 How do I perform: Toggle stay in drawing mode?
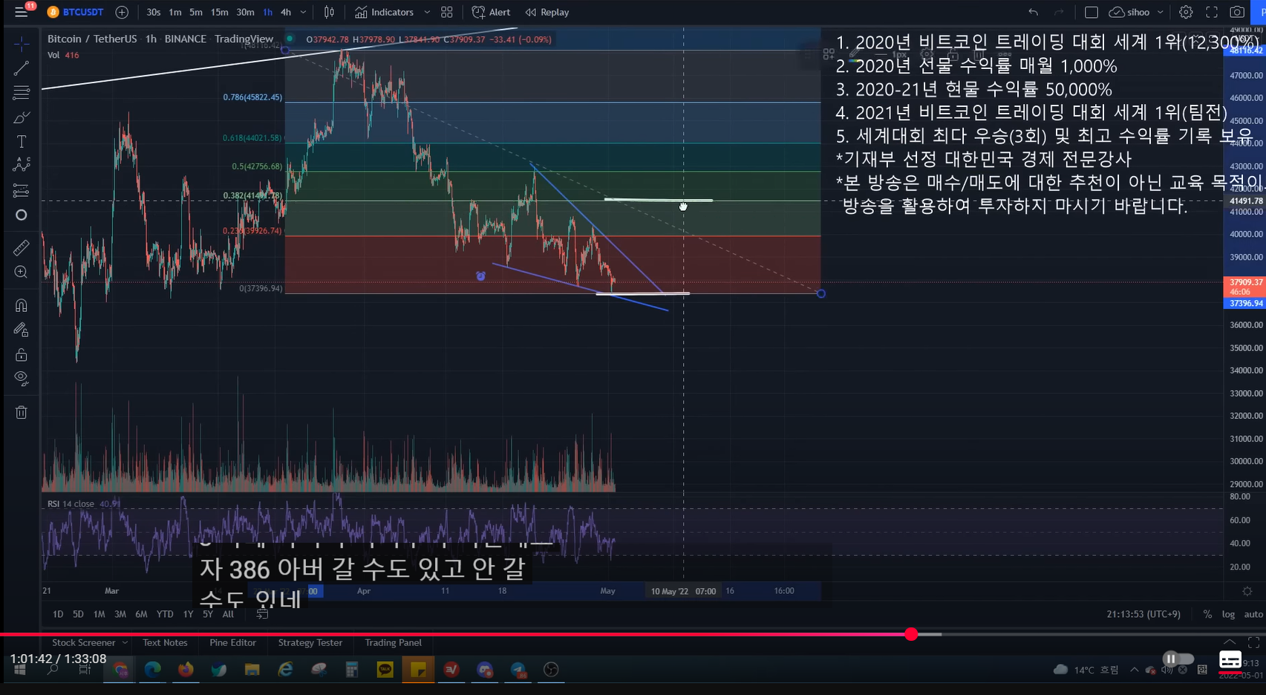point(22,330)
